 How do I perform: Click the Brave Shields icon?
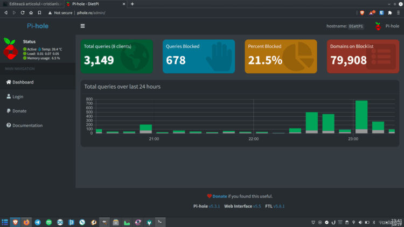click(362, 12)
